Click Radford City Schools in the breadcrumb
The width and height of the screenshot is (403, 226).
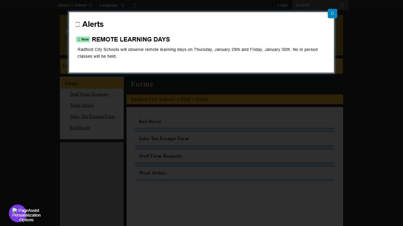click(153, 99)
